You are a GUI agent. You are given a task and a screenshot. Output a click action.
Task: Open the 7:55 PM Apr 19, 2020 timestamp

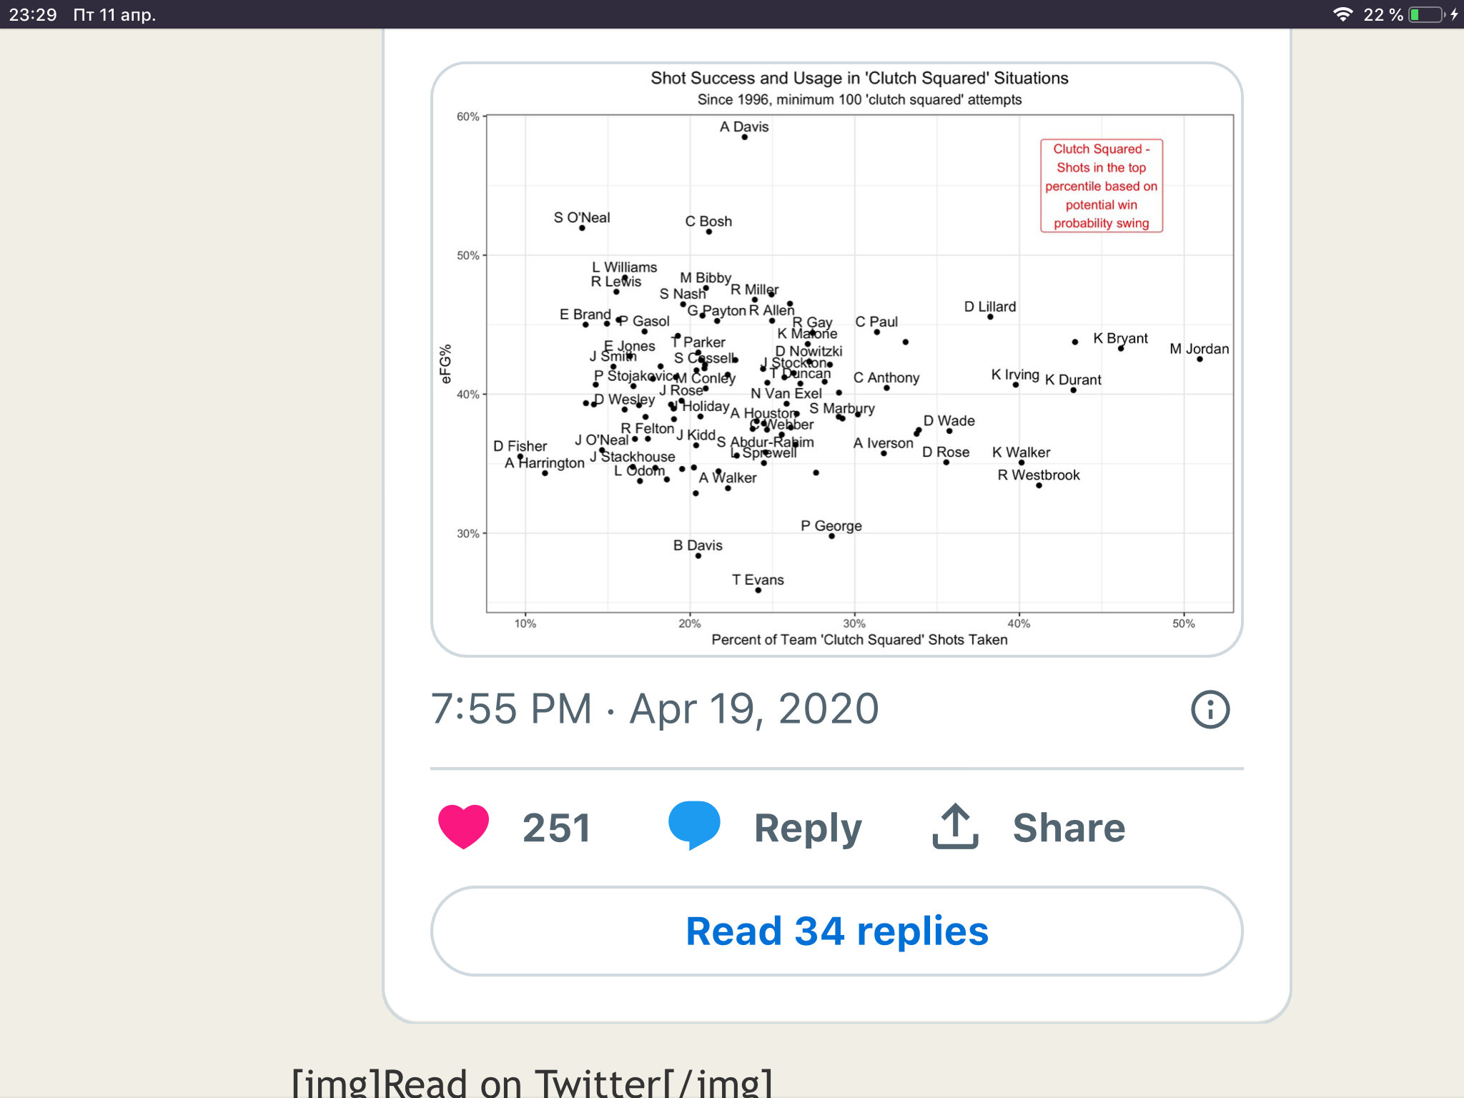pyautogui.click(x=654, y=709)
